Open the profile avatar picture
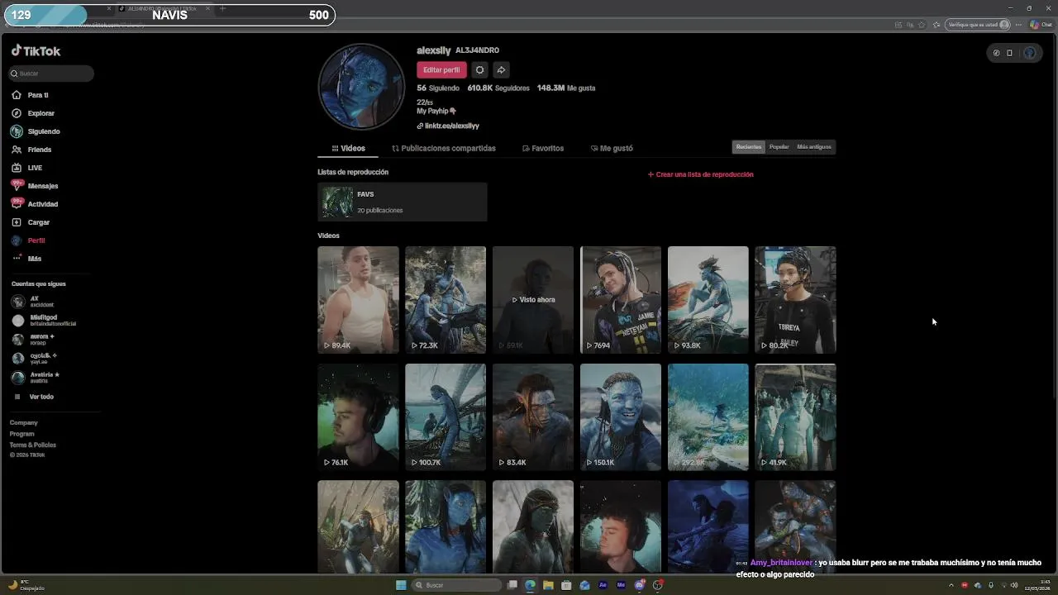1058x595 pixels. [361, 87]
